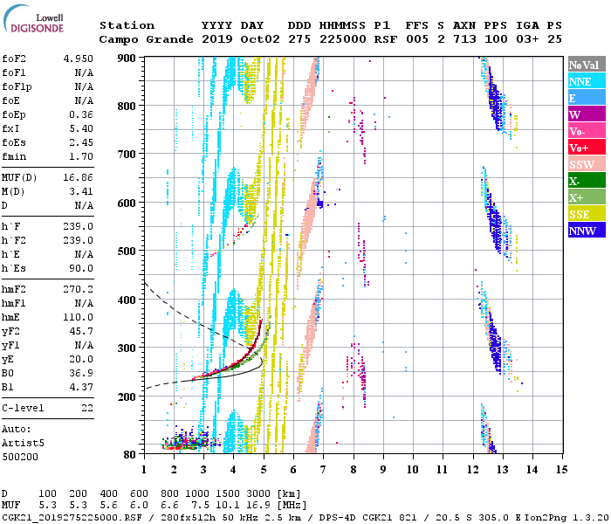Viewport: 611px width, 524px height.
Task: Click the 15 MHz frequency axis label
Action: pyautogui.click(x=561, y=470)
